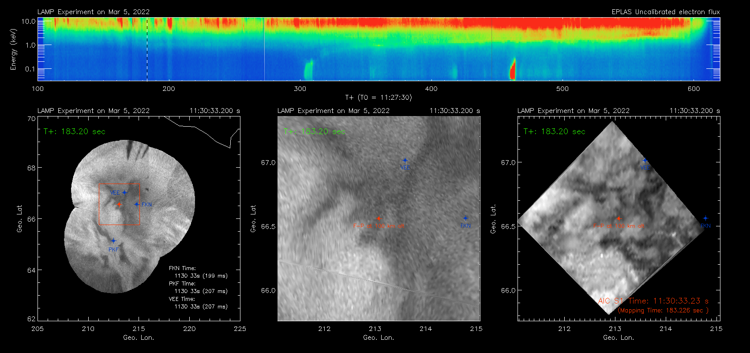Click the '66.0' latitude tick of the right panel
This screenshot has height=353, width=750.
(508, 290)
